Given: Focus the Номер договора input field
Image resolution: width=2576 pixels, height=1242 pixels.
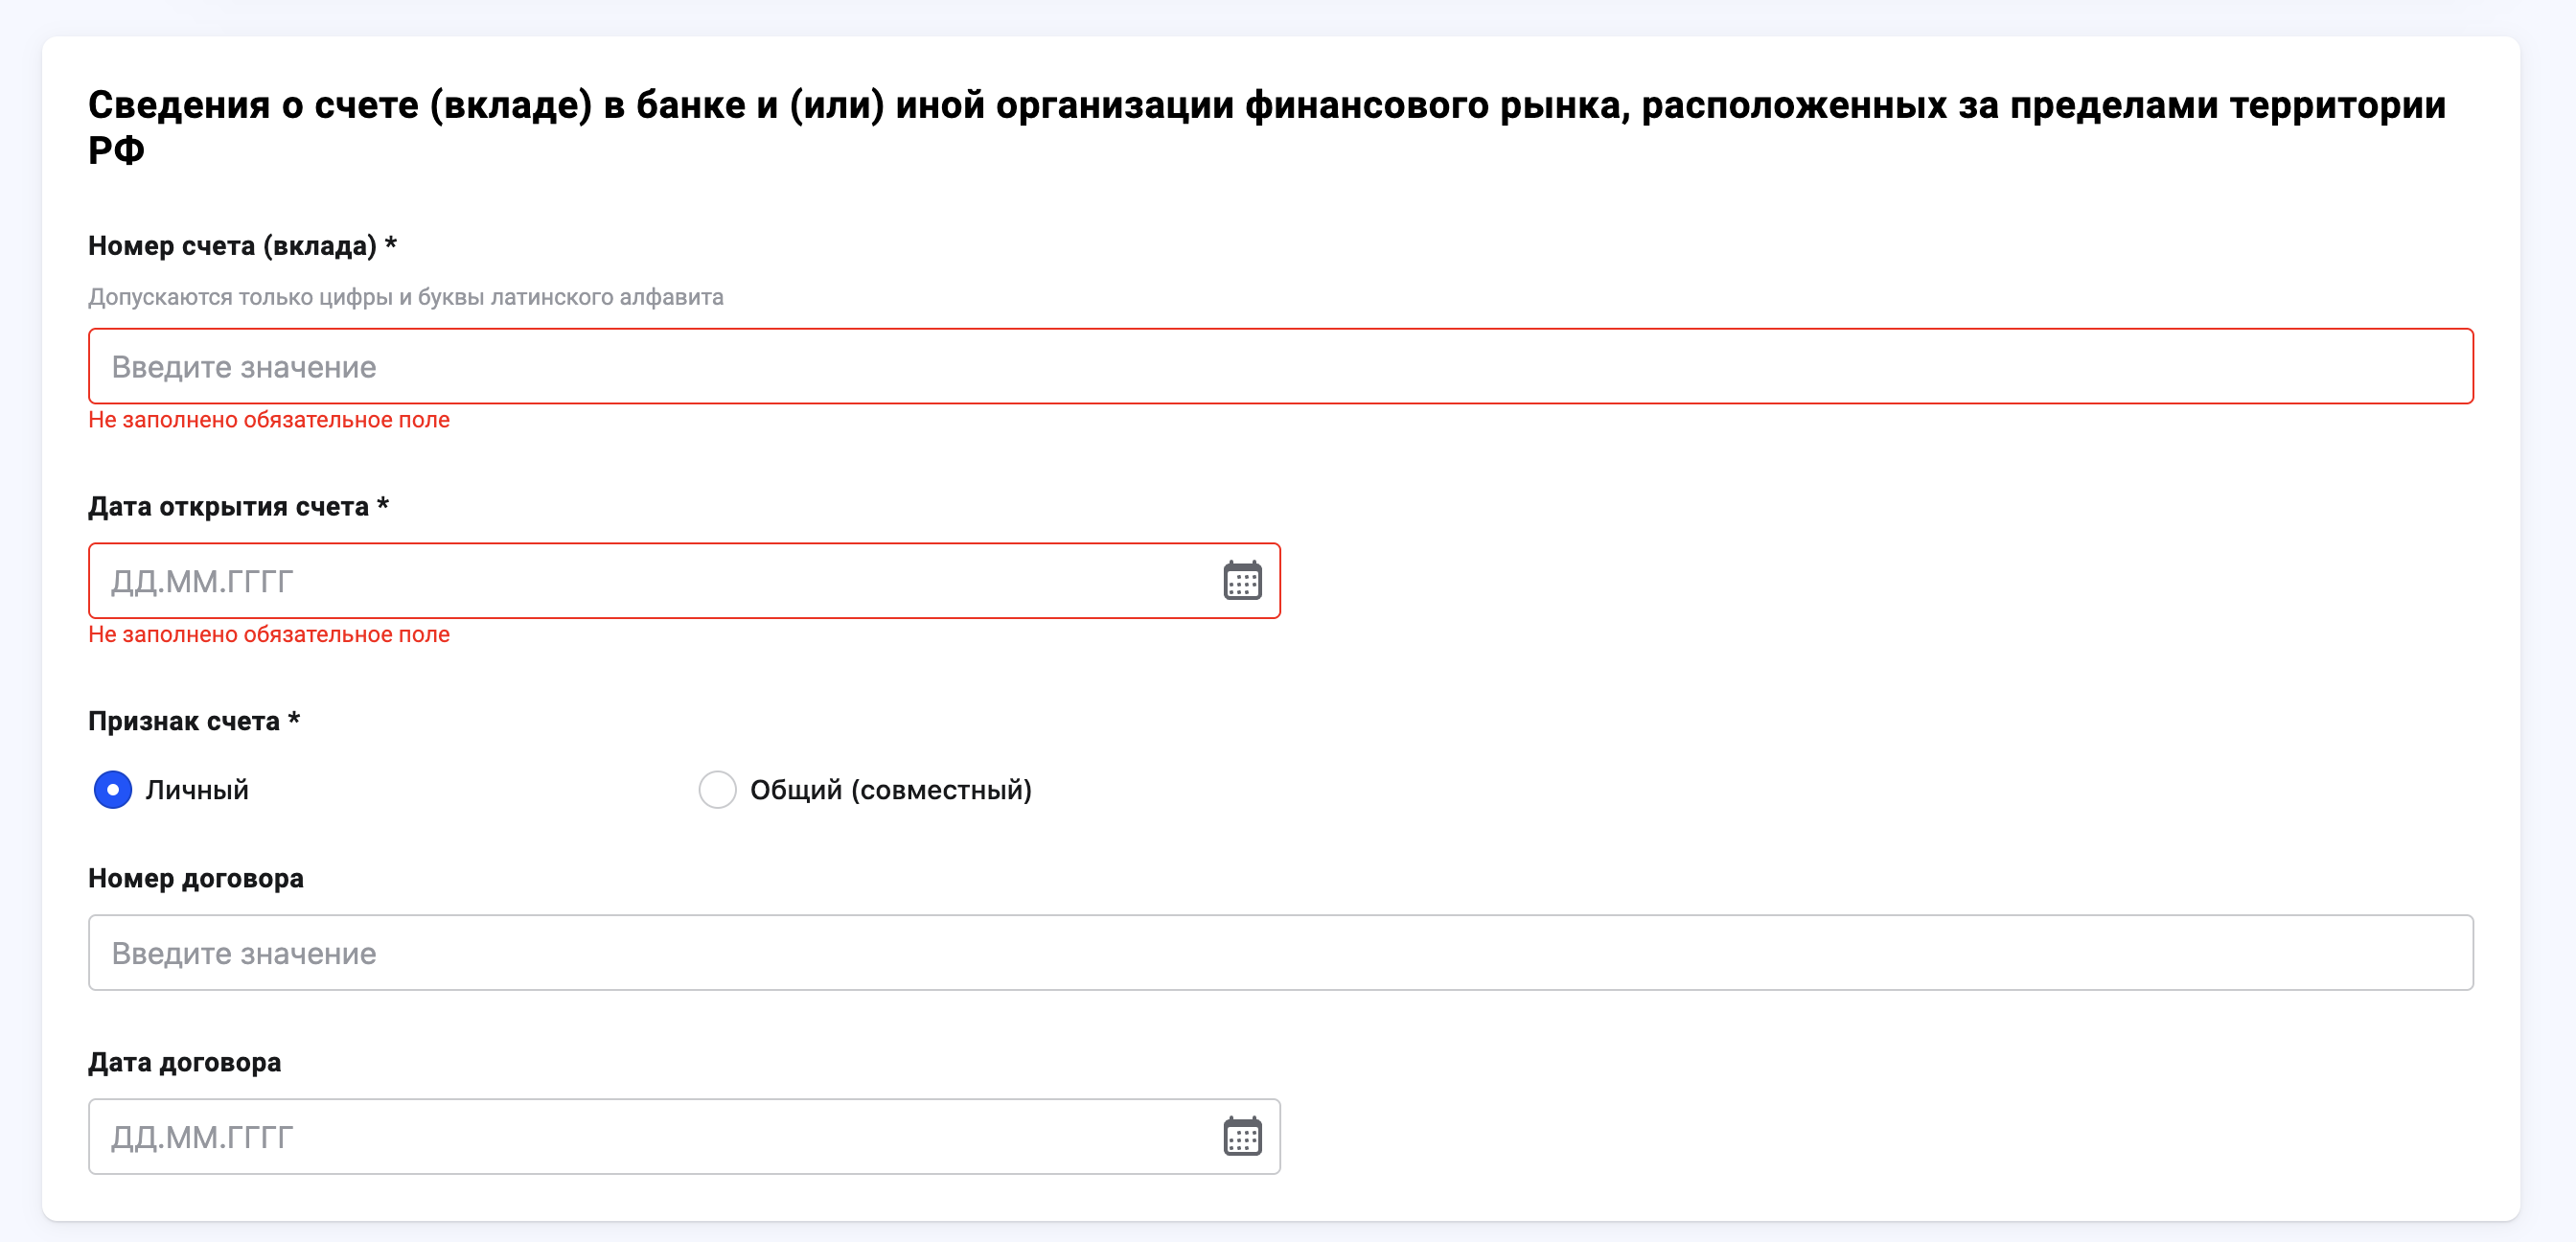Looking at the screenshot, I should click(1281, 953).
